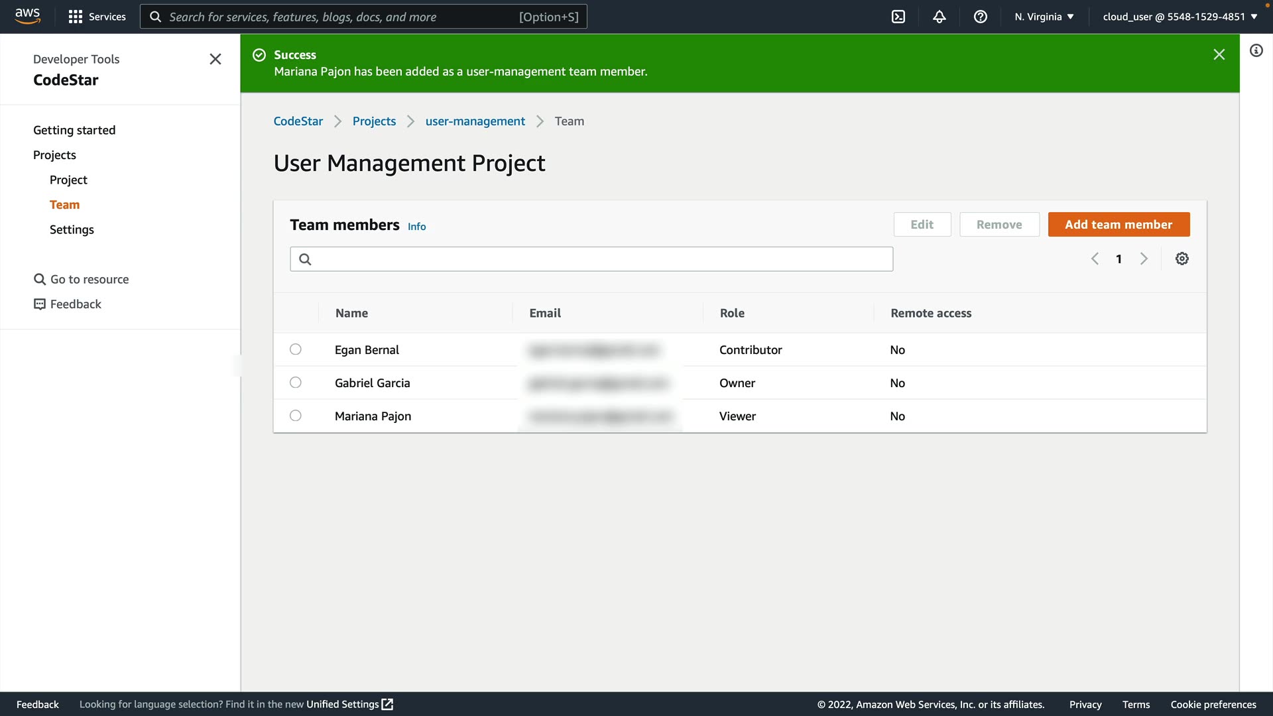Click Add team member button
The image size is (1273, 716).
[x=1119, y=224]
